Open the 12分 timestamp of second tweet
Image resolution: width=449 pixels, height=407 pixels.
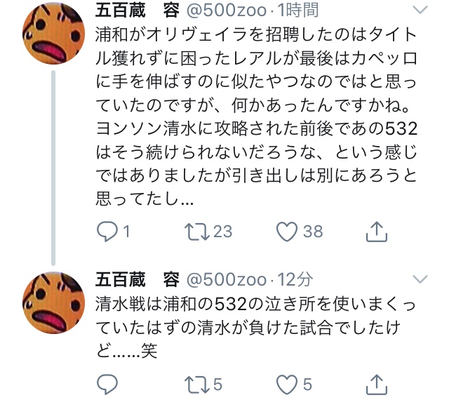295,279
